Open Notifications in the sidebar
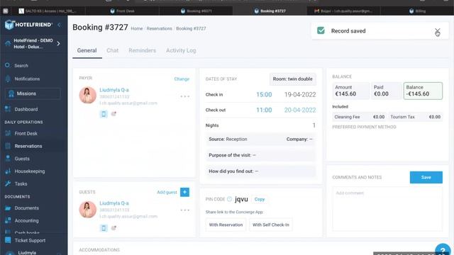Image resolution: width=454 pixels, height=255 pixels. click(27, 79)
